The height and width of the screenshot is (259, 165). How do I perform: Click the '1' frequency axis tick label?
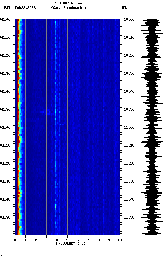(25, 240)
